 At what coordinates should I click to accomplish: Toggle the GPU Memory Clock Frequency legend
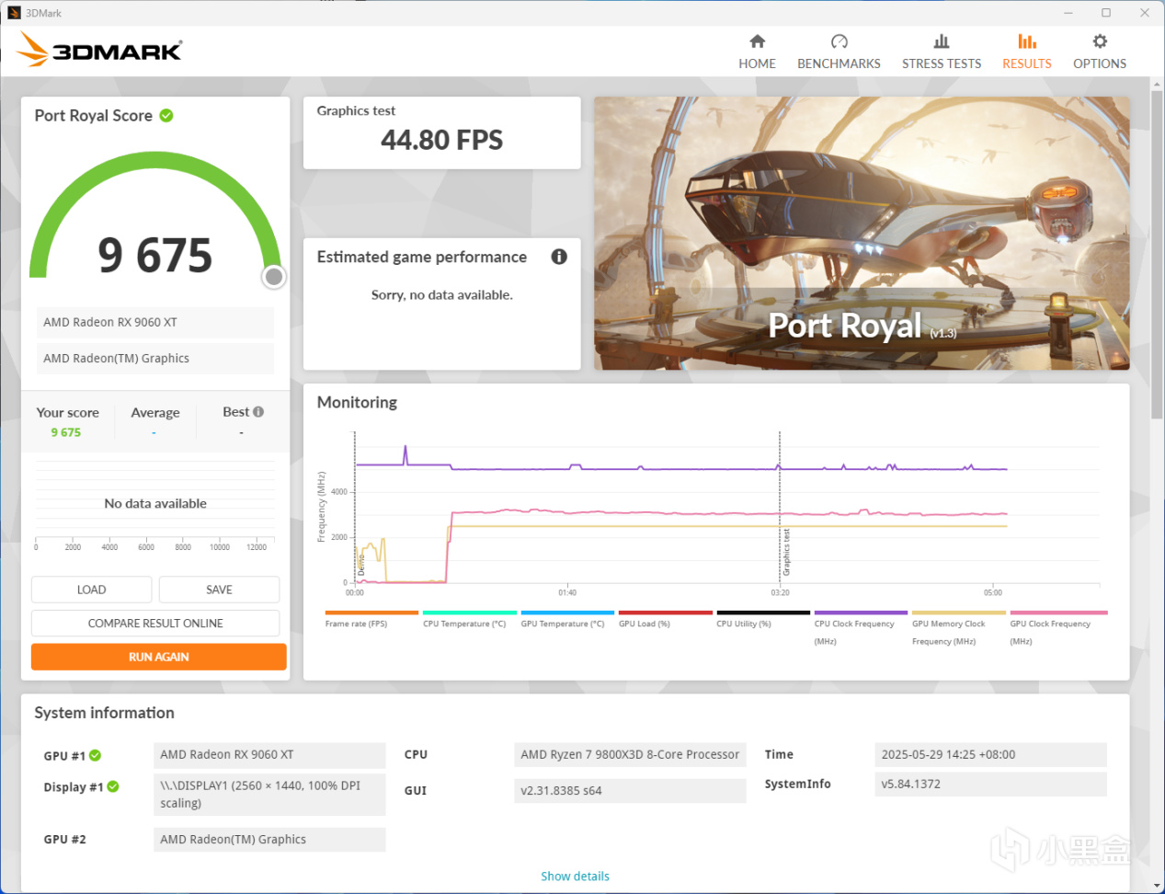(959, 628)
